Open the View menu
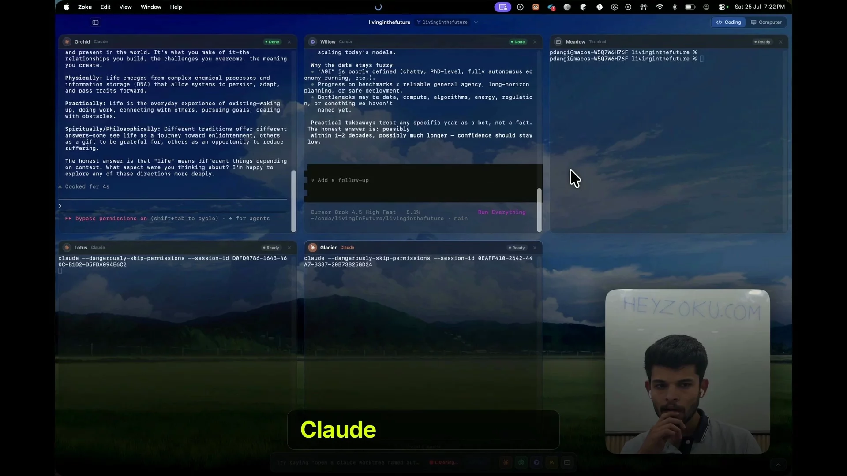847x476 pixels. coord(125,7)
